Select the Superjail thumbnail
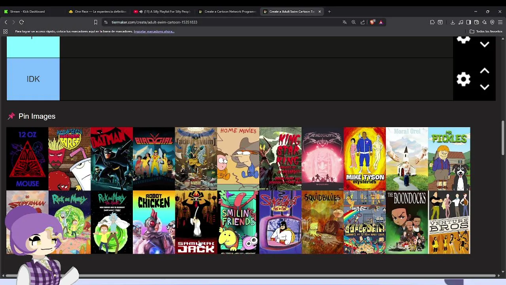The width and height of the screenshot is (506, 285). [x=364, y=222]
